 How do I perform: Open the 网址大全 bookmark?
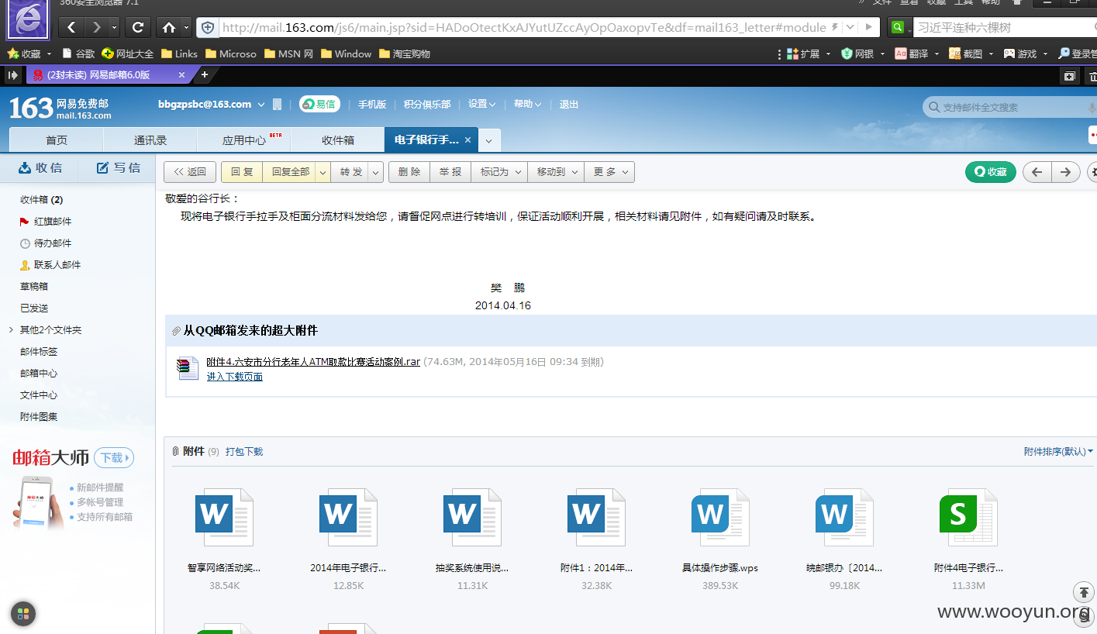128,54
